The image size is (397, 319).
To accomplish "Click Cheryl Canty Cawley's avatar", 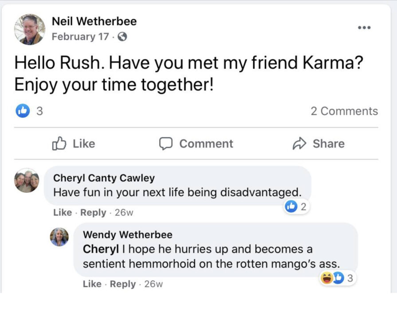I will click(x=27, y=180).
